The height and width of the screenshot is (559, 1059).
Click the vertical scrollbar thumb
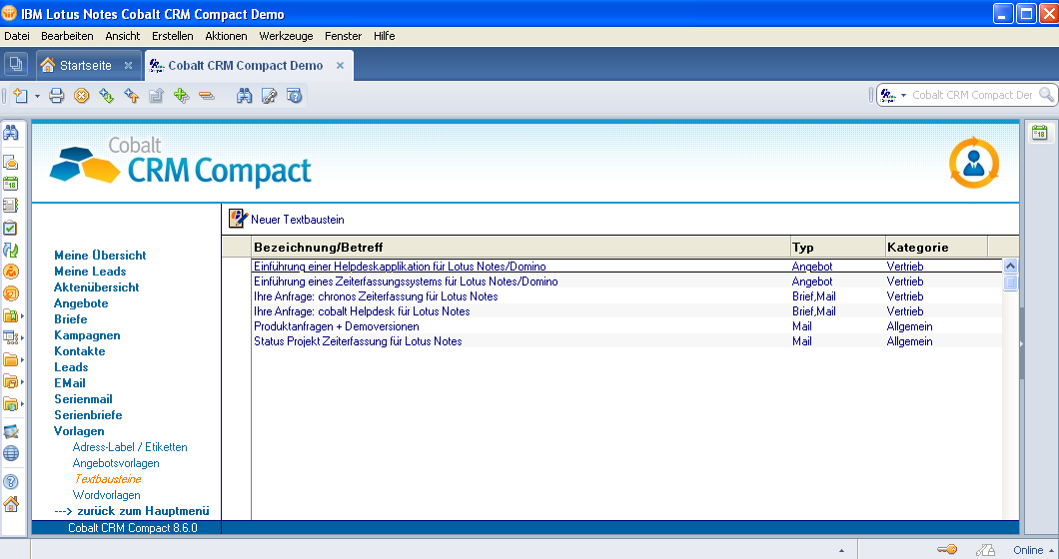(1010, 282)
